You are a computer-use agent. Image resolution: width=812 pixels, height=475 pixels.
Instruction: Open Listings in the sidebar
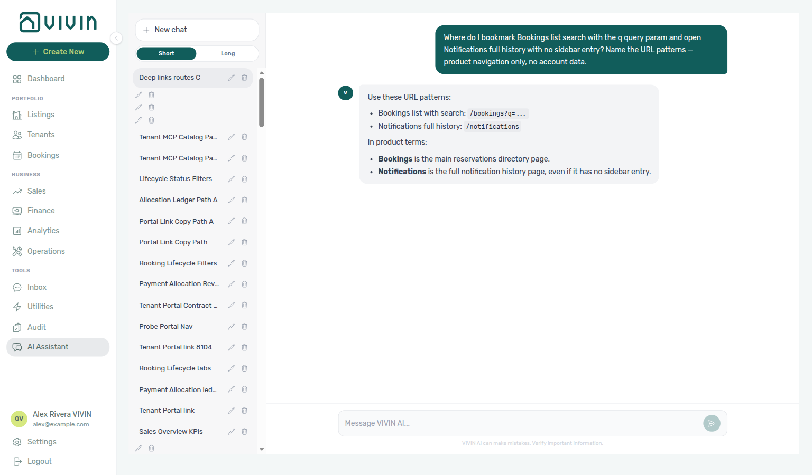tap(41, 115)
